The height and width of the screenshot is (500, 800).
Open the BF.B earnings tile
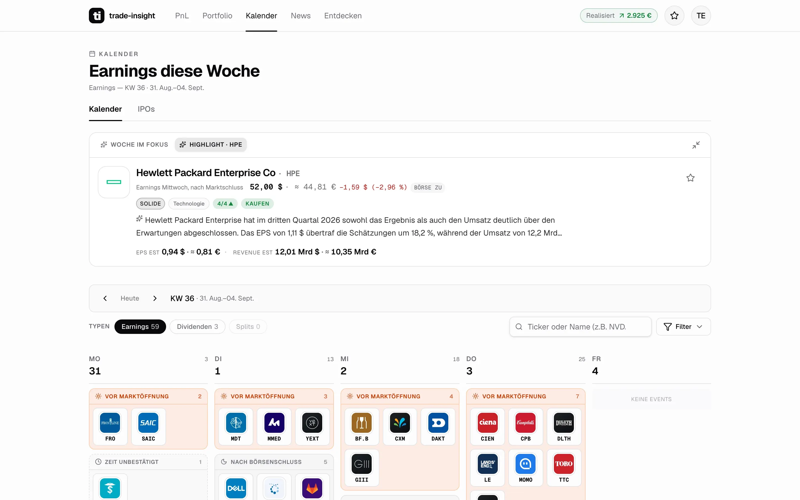point(362,427)
